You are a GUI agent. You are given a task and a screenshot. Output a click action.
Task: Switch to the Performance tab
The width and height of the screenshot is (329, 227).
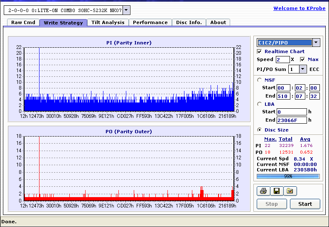click(150, 22)
